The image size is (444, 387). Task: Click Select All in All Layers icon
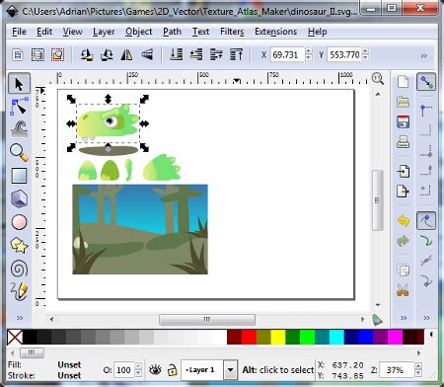point(37,55)
